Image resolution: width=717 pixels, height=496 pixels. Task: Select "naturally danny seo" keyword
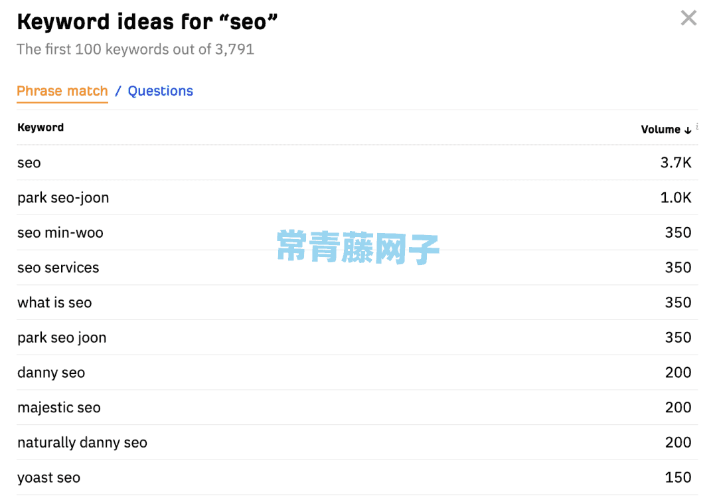tap(82, 442)
